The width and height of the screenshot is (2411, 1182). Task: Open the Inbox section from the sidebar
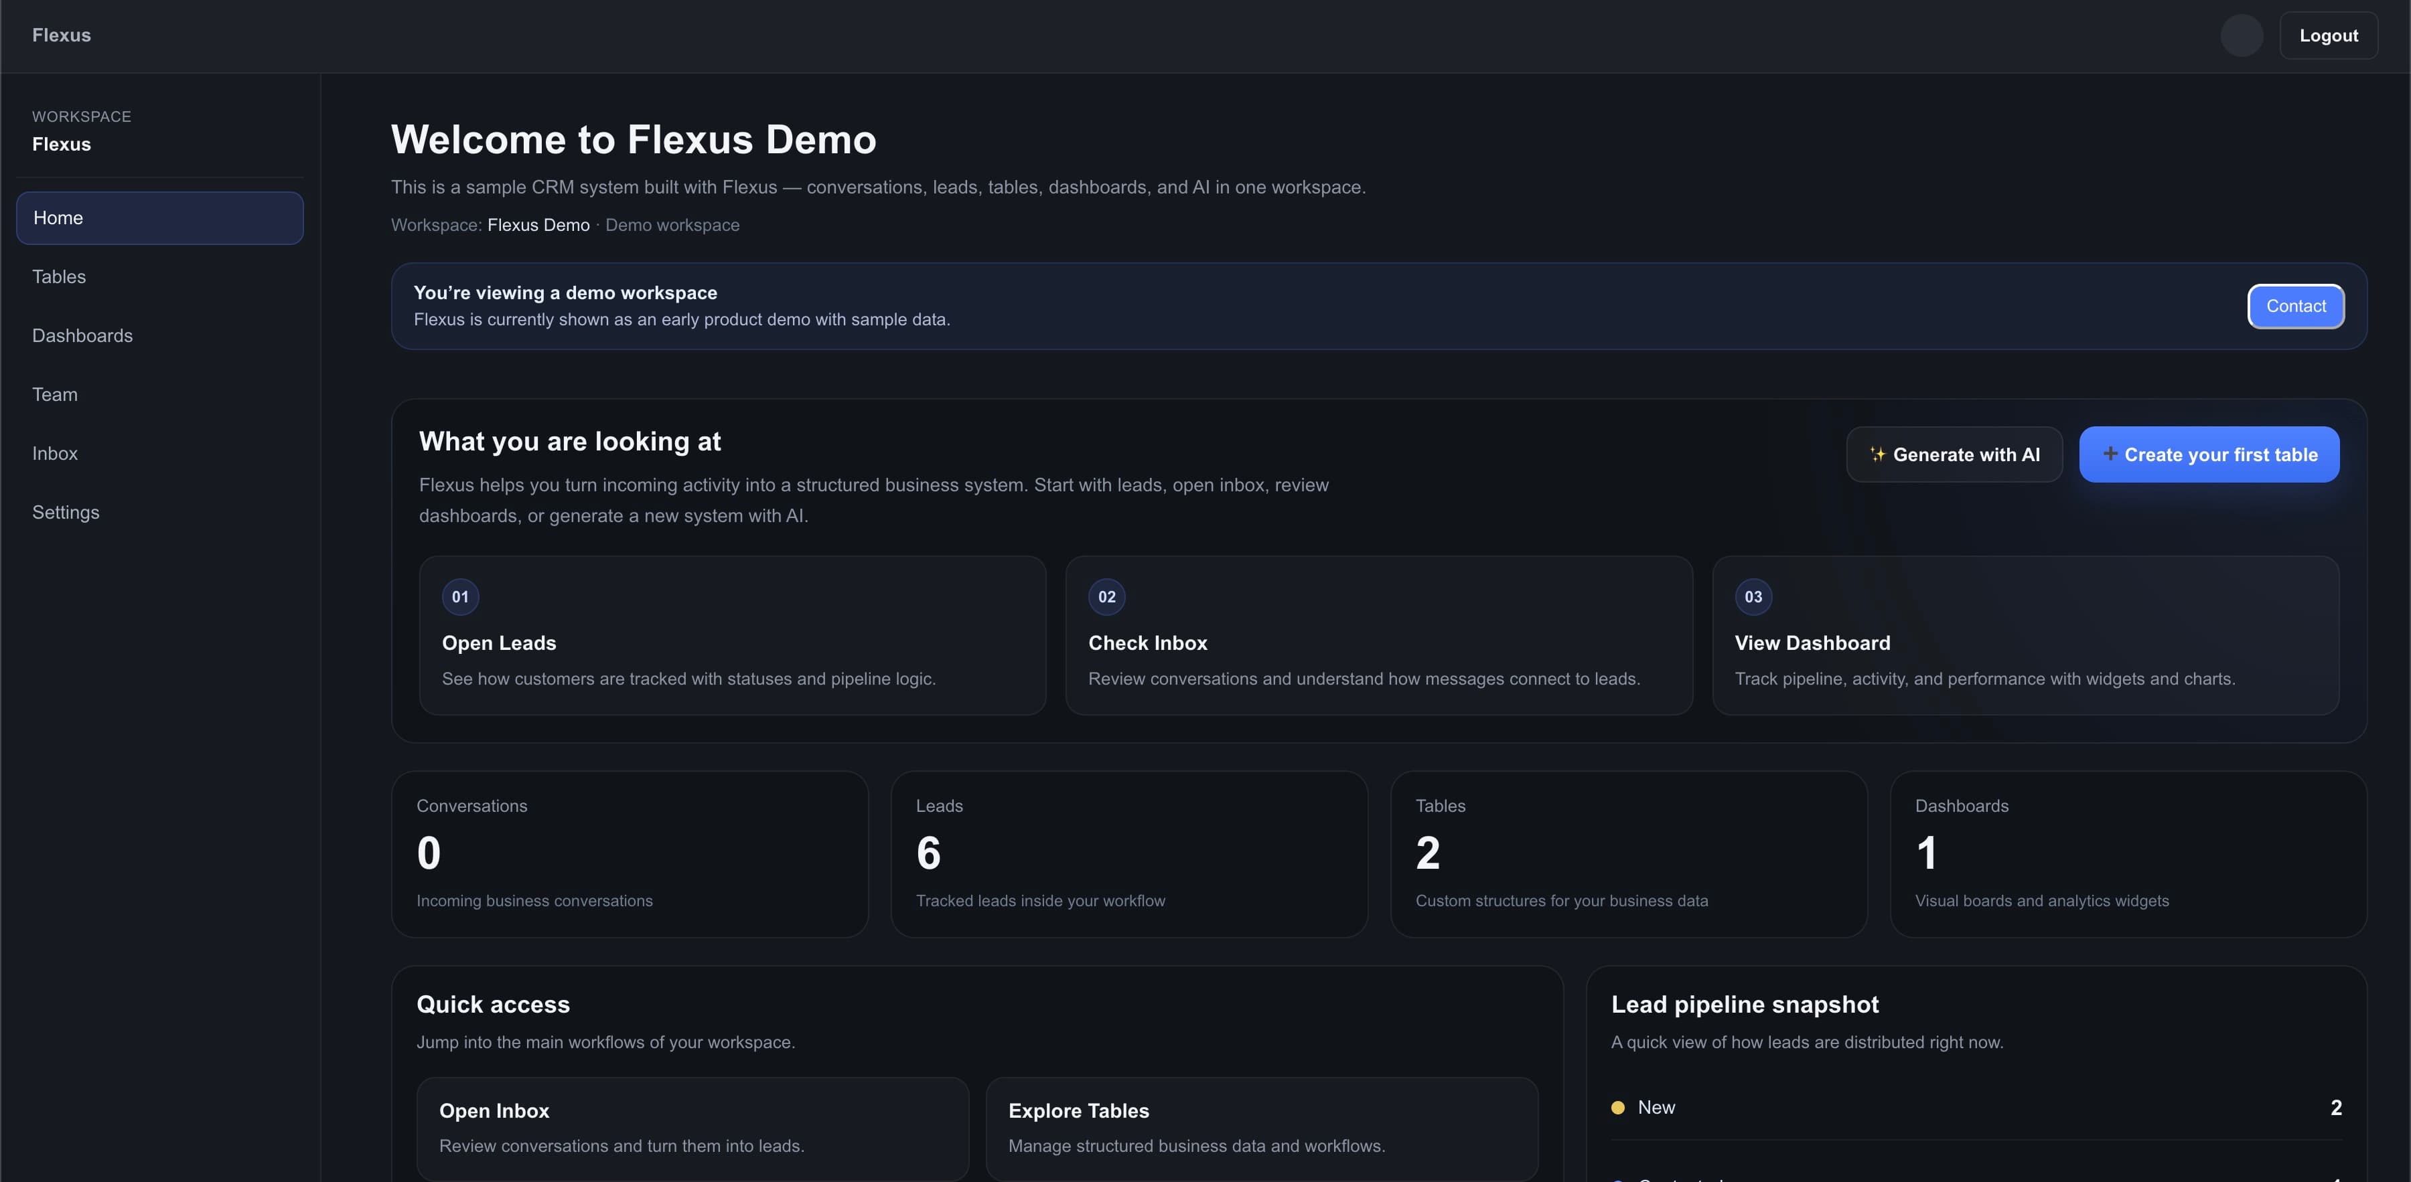(159, 452)
